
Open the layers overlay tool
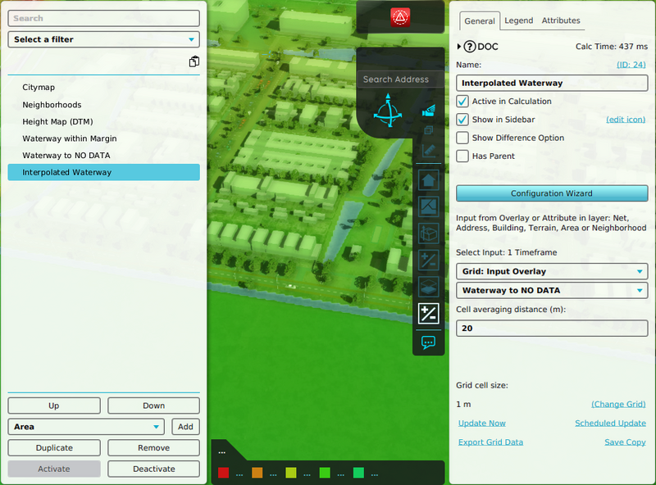click(x=427, y=287)
